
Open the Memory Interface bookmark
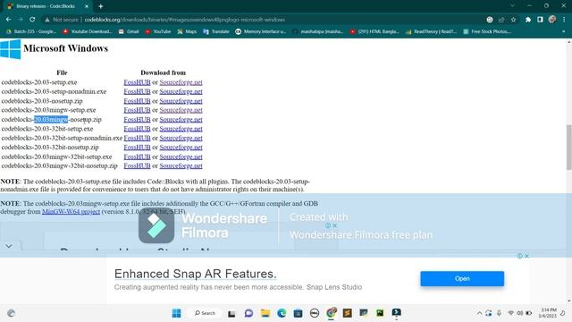point(260,32)
